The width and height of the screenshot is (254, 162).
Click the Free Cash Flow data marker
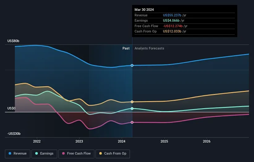(132, 122)
